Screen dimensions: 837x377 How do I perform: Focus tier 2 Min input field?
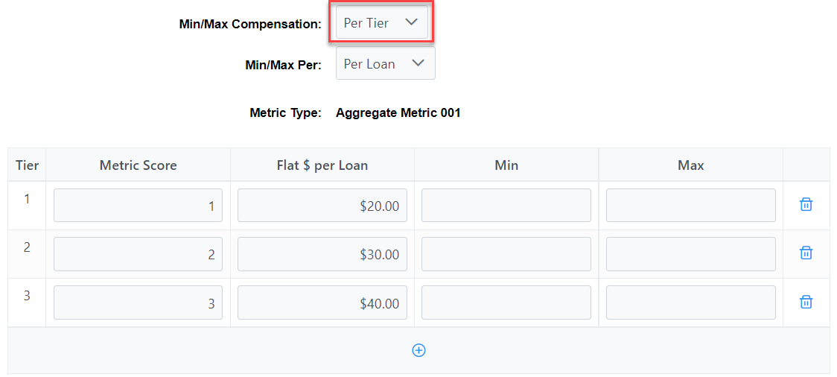tap(506, 253)
